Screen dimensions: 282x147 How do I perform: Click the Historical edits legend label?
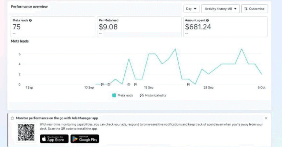[156, 95]
